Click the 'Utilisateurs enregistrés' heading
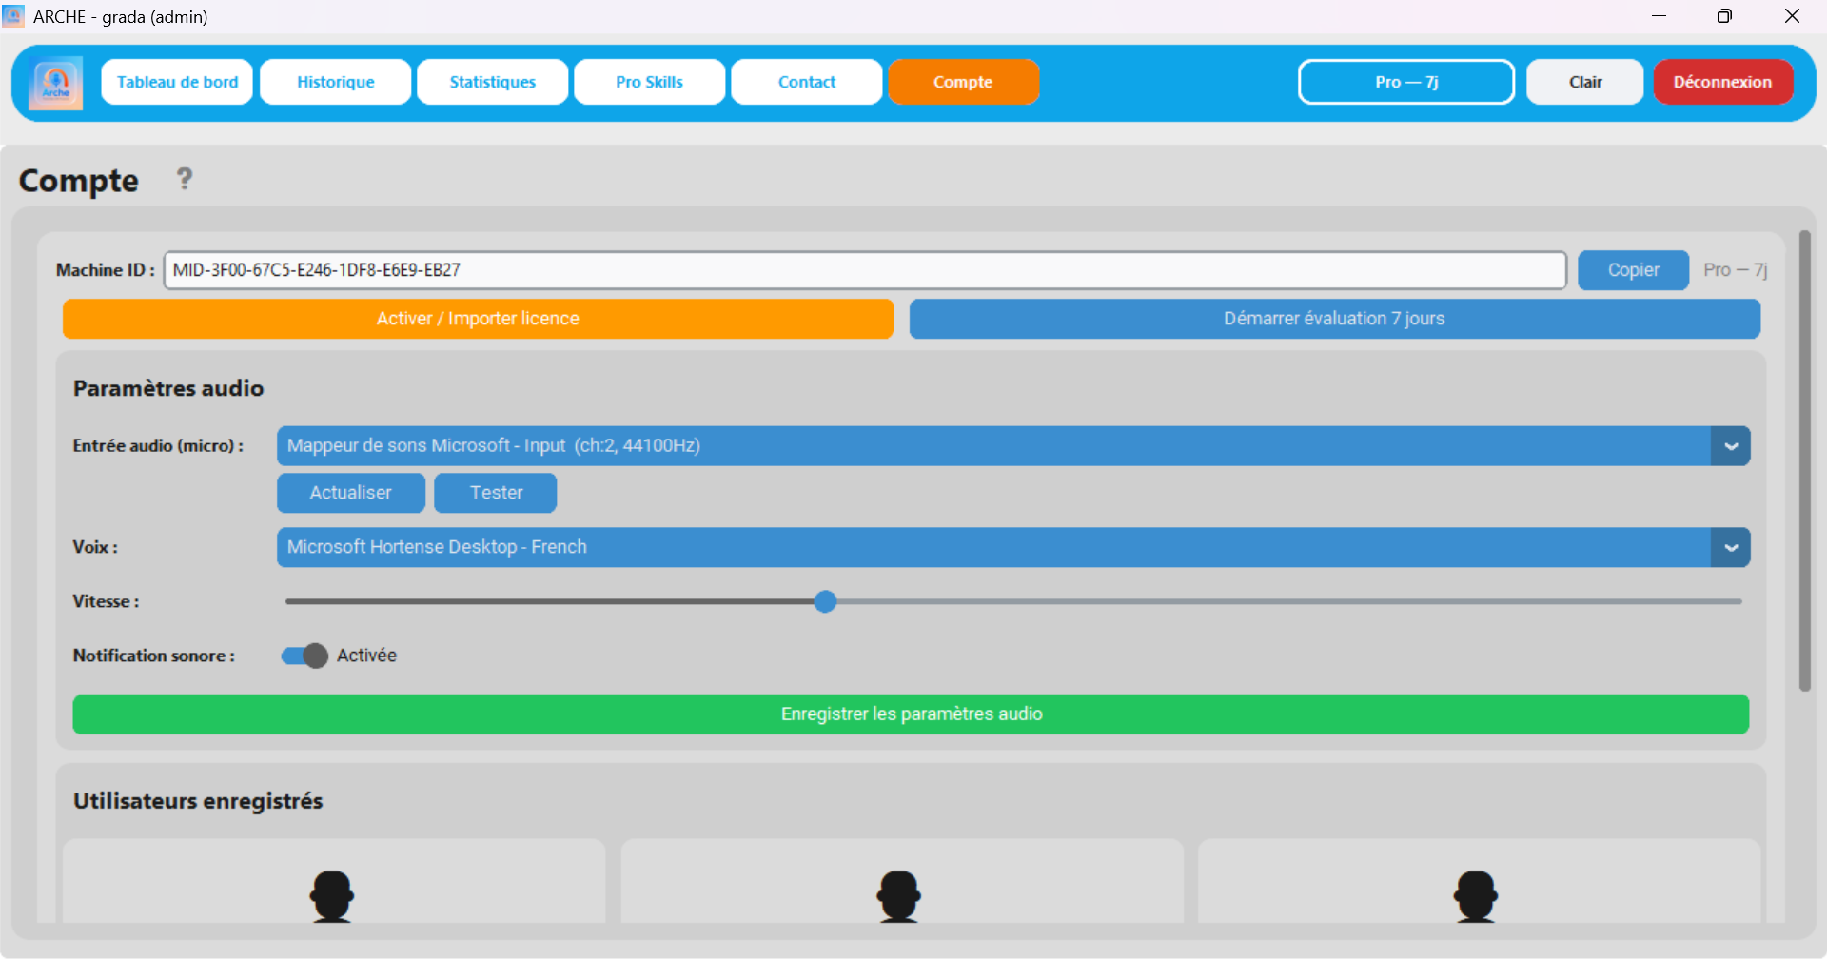This screenshot has width=1827, height=959. pos(198,801)
